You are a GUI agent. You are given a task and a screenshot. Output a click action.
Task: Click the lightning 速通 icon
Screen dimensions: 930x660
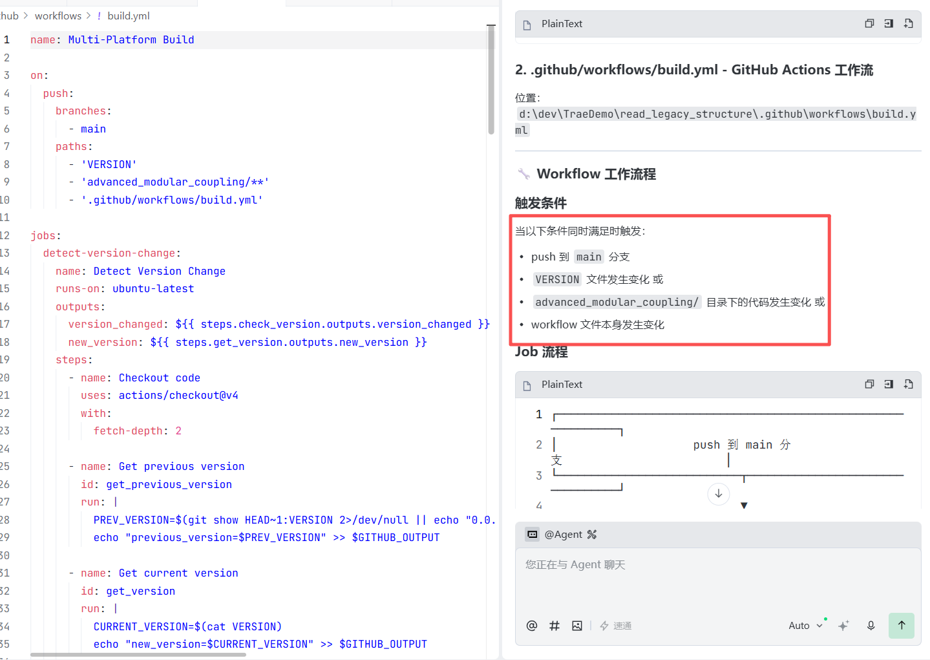pyautogui.click(x=604, y=626)
